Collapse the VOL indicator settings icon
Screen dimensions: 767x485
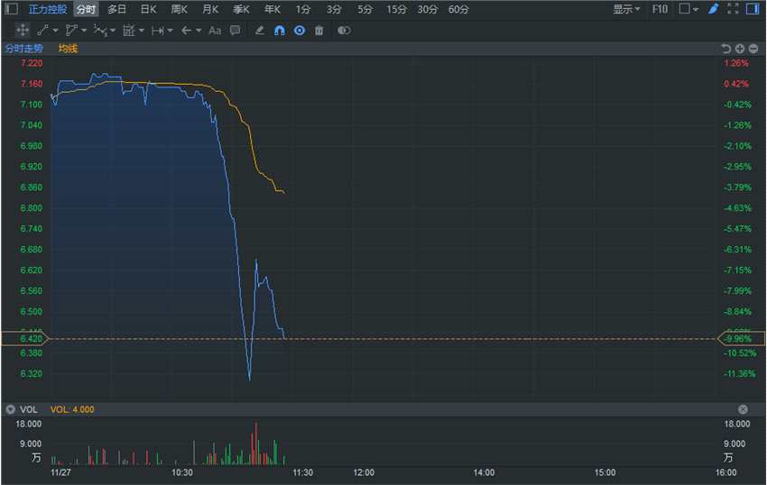coord(10,409)
